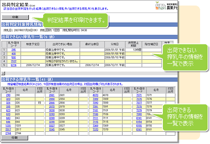The width and height of the screenshot is (210, 144).
Task: Open cow code link 2864
Action: click(52, 99)
